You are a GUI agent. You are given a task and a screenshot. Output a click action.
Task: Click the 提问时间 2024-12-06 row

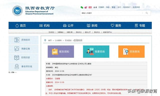(96, 71)
